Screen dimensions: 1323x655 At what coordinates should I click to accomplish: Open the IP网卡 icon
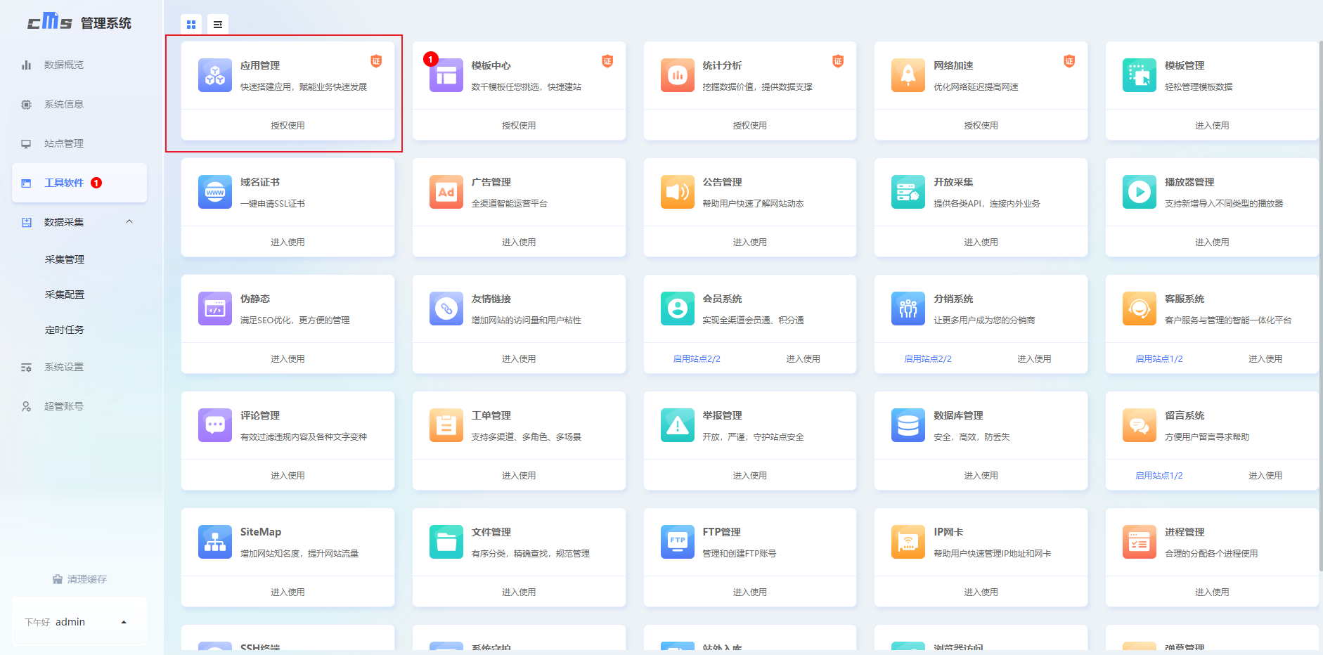click(x=908, y=542)
